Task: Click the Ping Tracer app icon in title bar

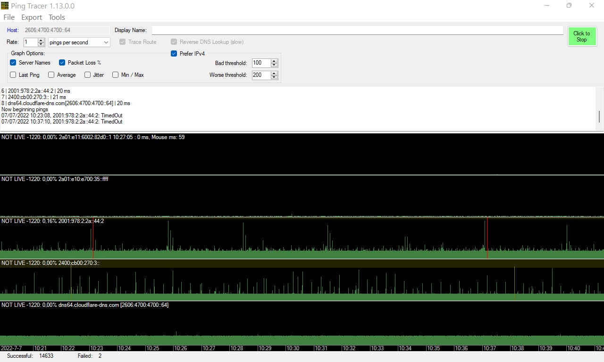Action: coord(5,6)
